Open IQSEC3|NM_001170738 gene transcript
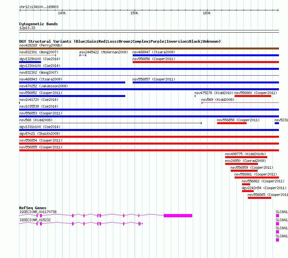The image size is (288, 258). pyautogui.click(x=105, y=215)
